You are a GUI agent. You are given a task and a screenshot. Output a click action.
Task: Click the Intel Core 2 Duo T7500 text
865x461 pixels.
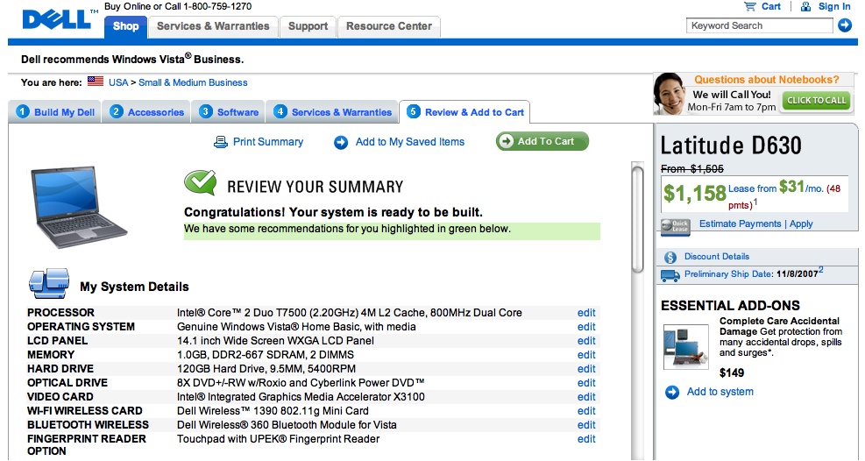tap(349, 313)
